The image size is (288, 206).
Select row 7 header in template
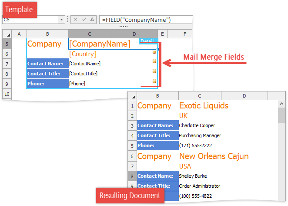(x=7, y=64)
